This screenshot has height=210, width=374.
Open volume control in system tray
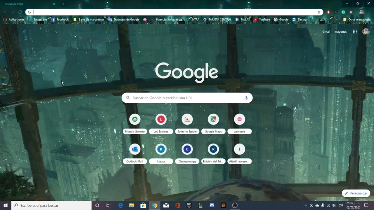click(334, 205)
